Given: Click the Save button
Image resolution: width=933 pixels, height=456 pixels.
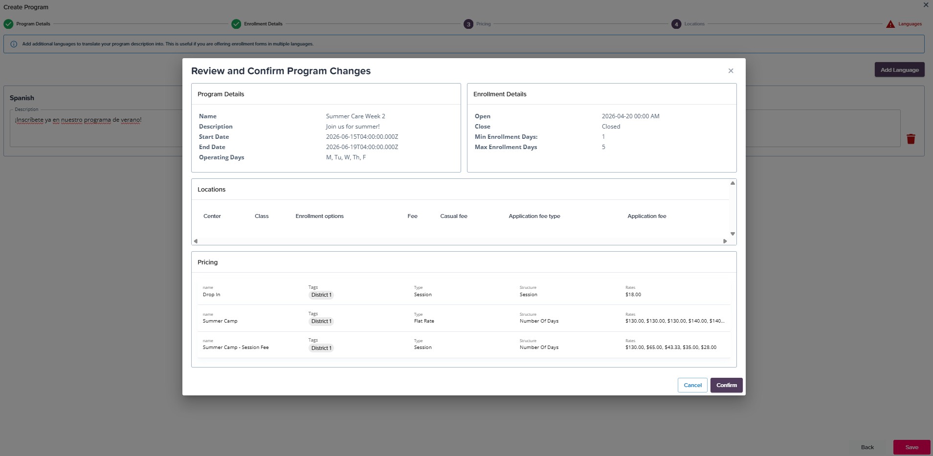Looking at the screenshot, I should coord(911,447).
